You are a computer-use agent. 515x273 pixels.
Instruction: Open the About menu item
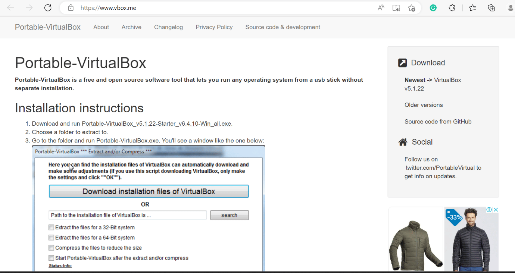[101, 27]
